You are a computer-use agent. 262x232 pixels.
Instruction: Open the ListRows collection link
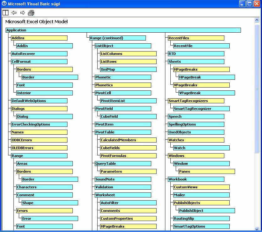point(128,62)
